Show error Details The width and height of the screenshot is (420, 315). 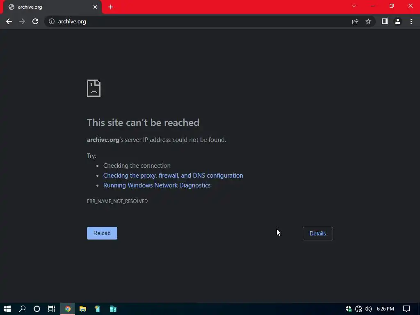click(x=318, y=233)
